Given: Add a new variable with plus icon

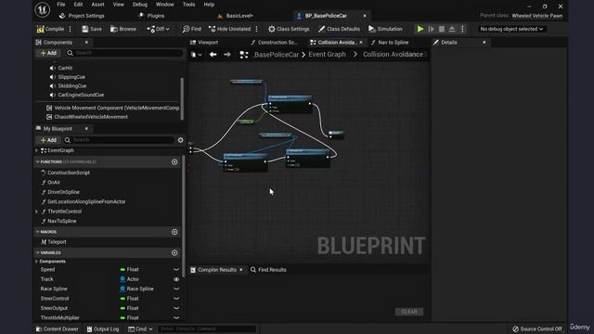Looking at the screenshot, I should click(174, 253).
